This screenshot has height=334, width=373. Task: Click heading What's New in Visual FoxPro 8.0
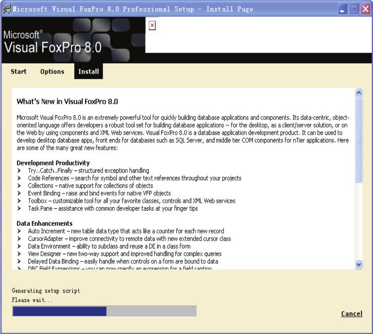(x=67, y=102)
